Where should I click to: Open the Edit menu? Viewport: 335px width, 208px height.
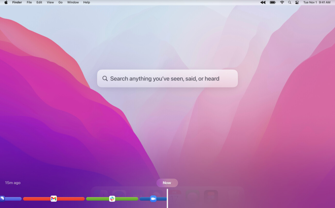[39, 2]
